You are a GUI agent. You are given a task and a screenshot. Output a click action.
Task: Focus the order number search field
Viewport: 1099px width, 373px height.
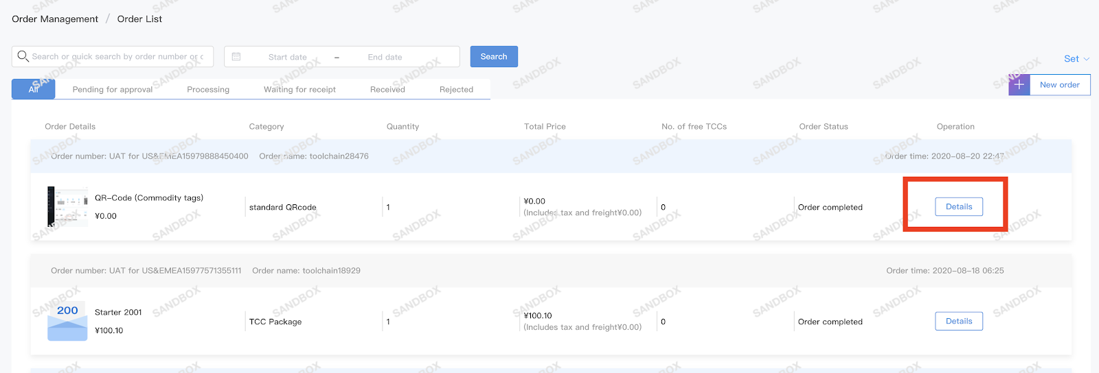[113, 56]
